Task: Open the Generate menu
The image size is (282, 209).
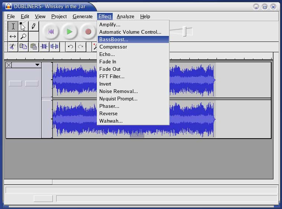Action: tap(82, 16)
